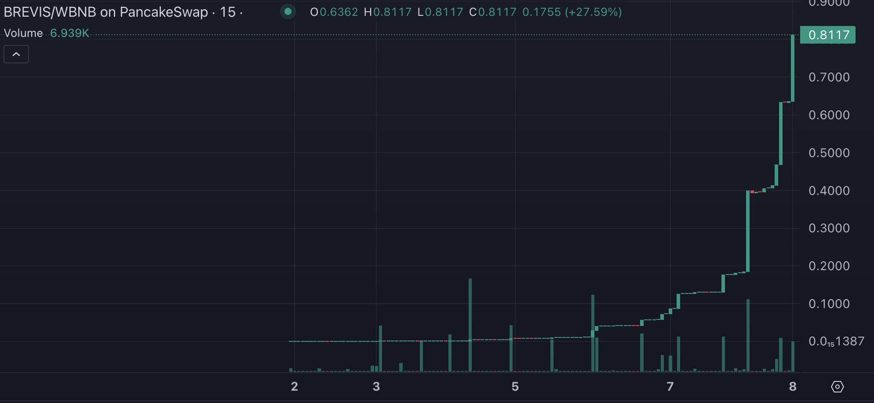Select the Volume indicator label
This screenshot has height=403, width=874.
[23, 33]
